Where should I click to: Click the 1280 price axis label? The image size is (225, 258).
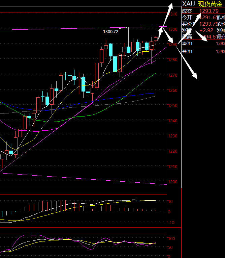173,59
